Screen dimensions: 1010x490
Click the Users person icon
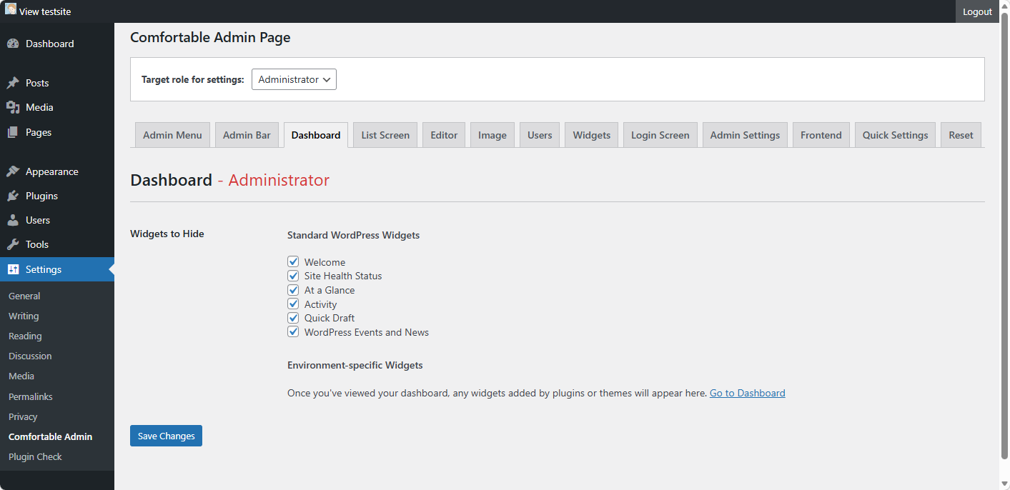(13, 220)
